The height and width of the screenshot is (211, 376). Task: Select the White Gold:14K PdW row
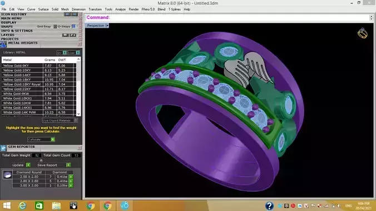pos(38,112)
